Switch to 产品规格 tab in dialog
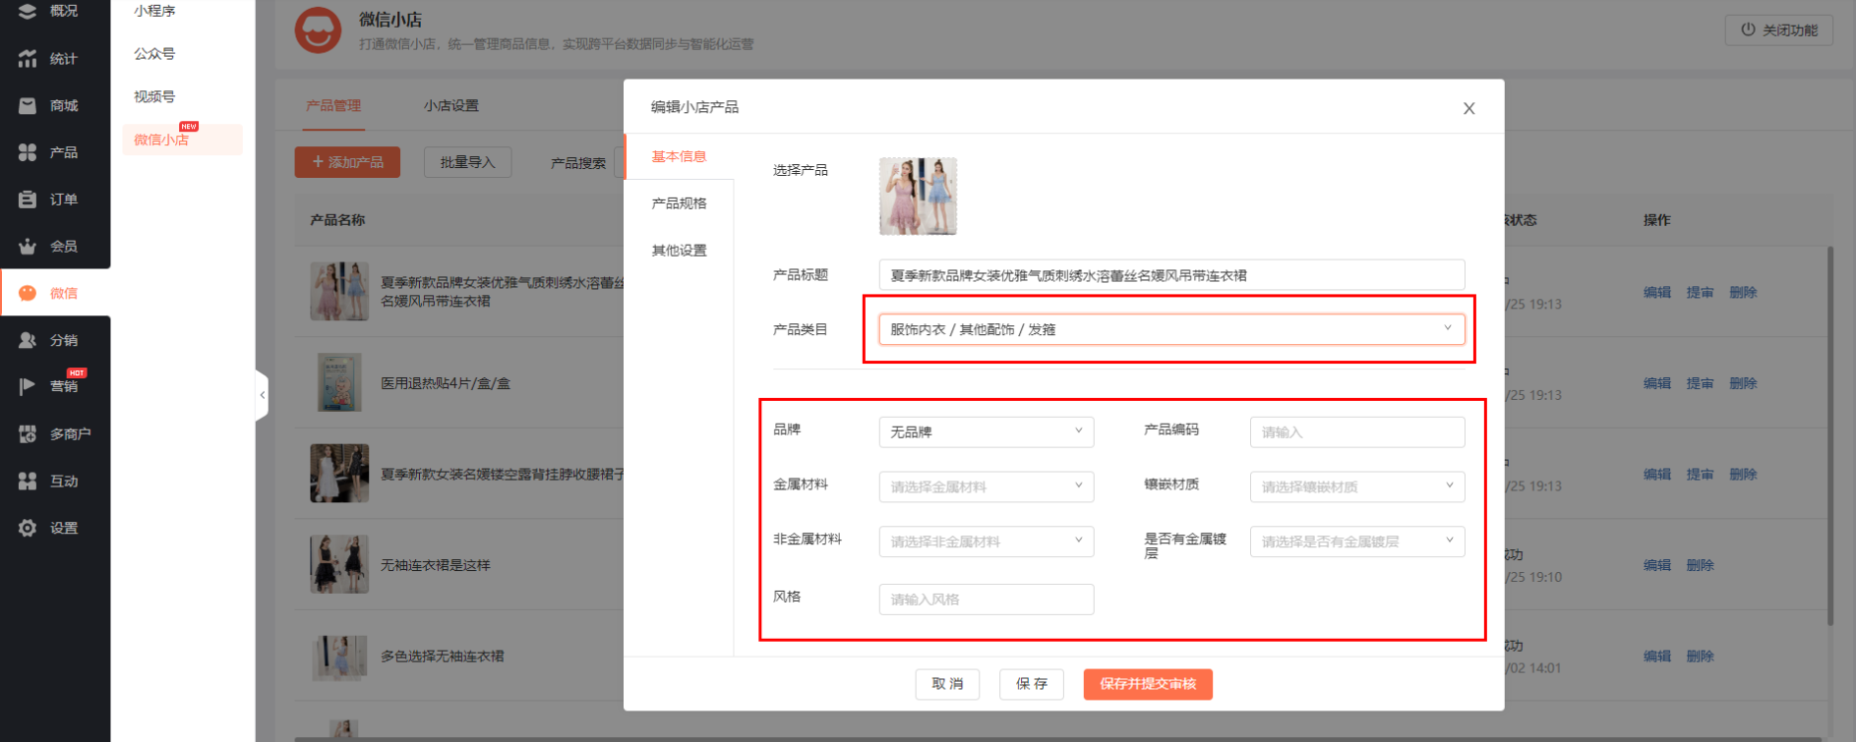Viewport: 1856px width, 742px height. click(679, 203)
